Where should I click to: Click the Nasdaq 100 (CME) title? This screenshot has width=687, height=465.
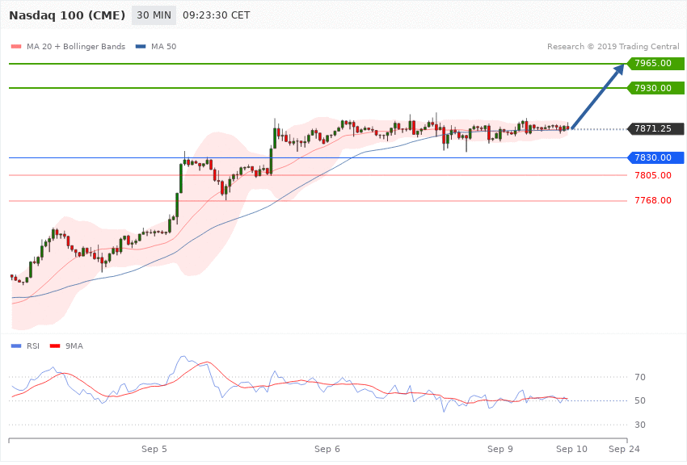(x=67, y=15)
